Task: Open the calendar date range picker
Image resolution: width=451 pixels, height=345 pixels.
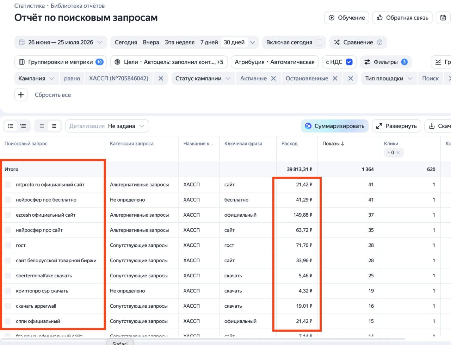Action: pyautogui.click(x=60, y=42)
